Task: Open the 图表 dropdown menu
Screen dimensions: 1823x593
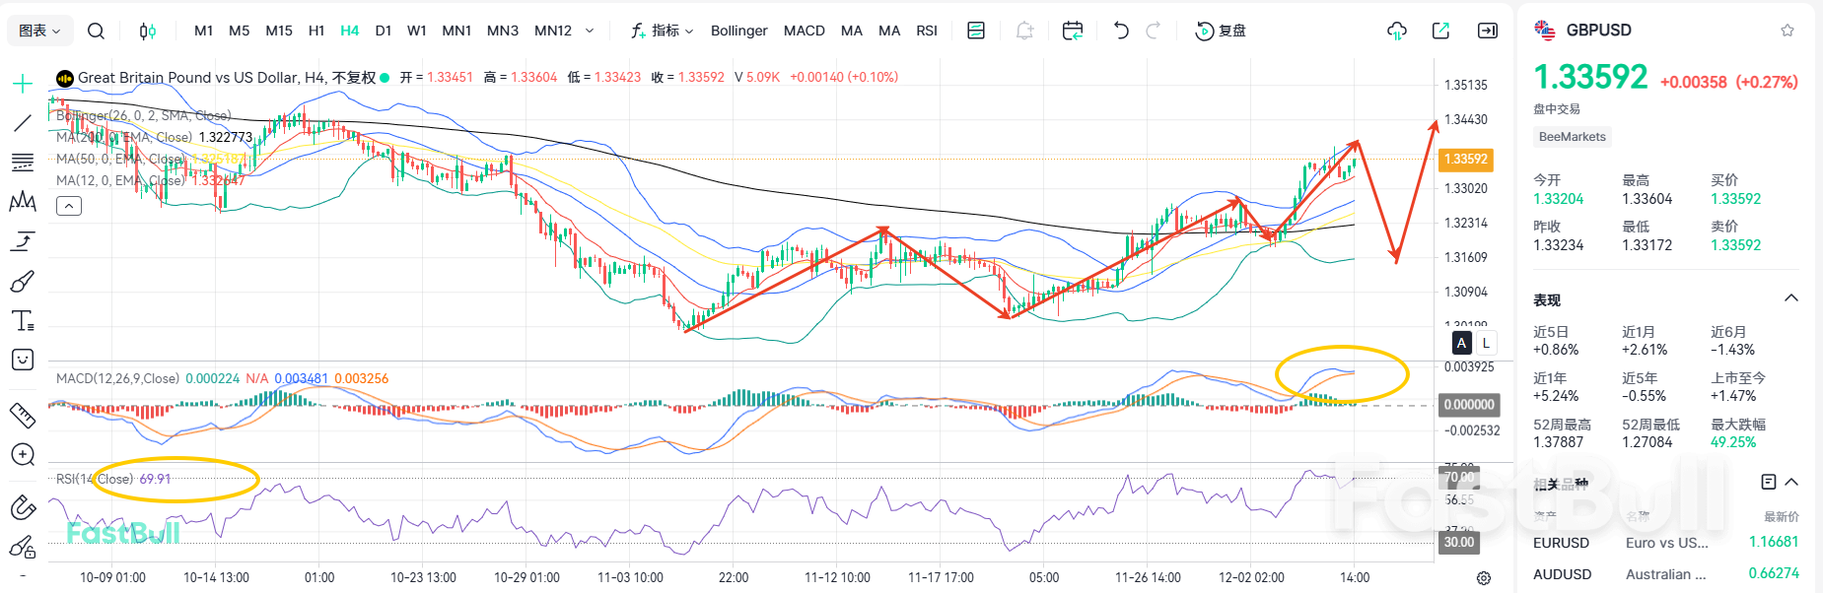Action: click(40, 31)
